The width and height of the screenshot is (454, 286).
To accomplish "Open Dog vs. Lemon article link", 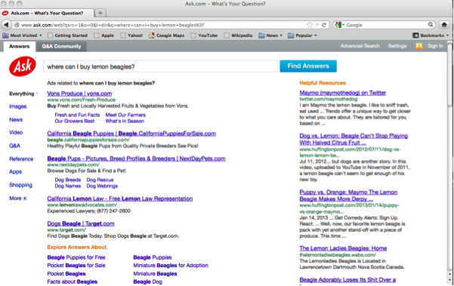I will [354, 139].
